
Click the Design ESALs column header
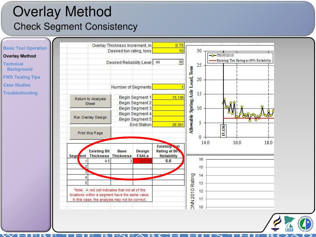(143, 153)
